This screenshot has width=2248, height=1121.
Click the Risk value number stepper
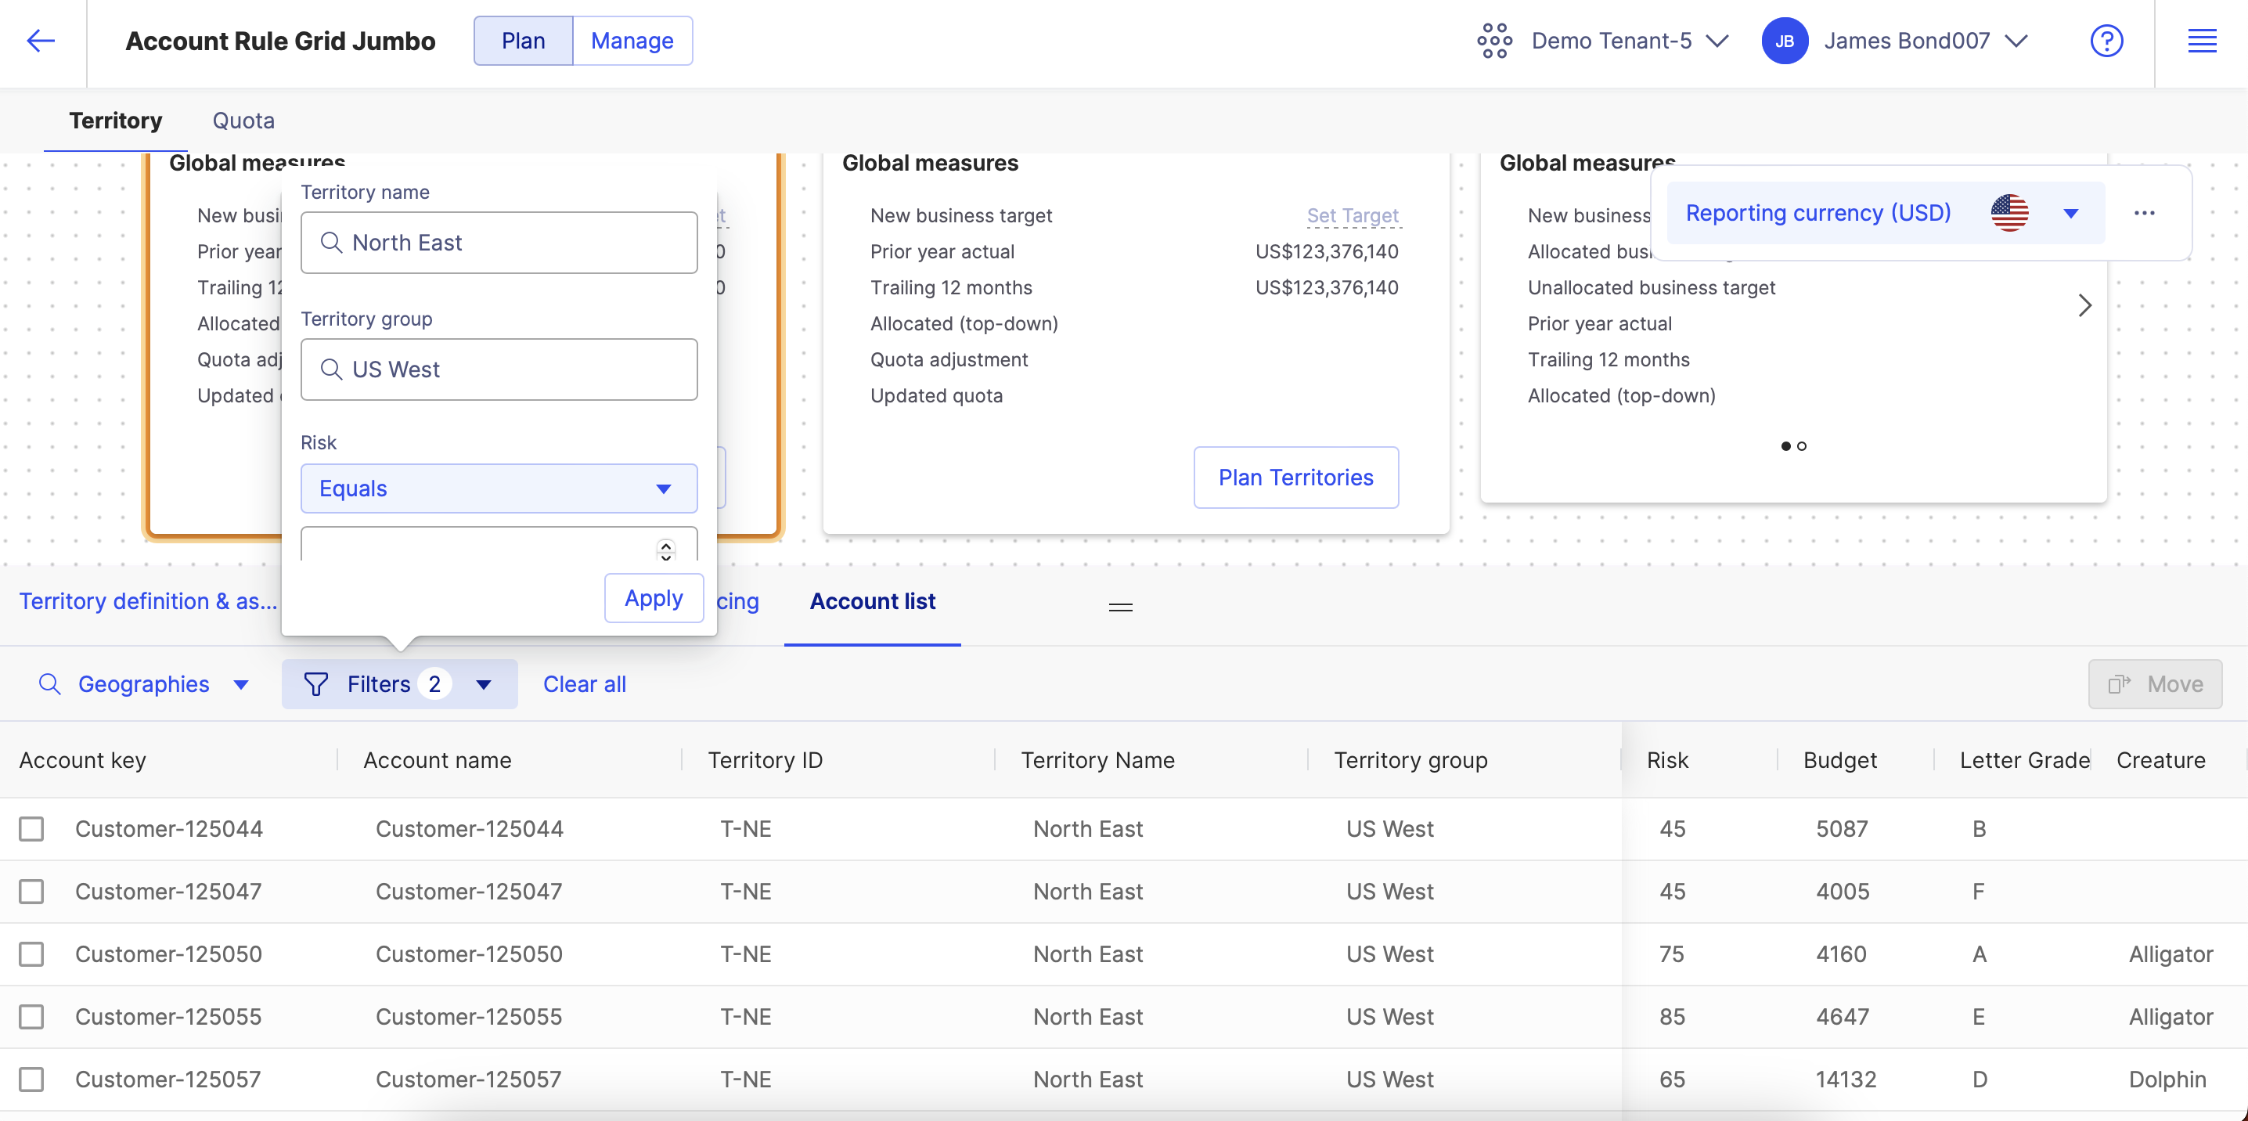click(x=666, y=550)
